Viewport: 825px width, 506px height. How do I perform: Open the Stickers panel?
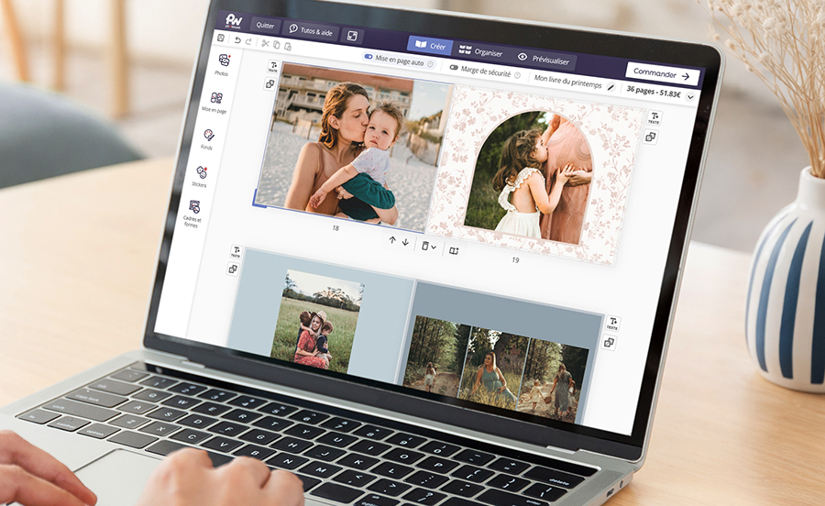point(201,174)
